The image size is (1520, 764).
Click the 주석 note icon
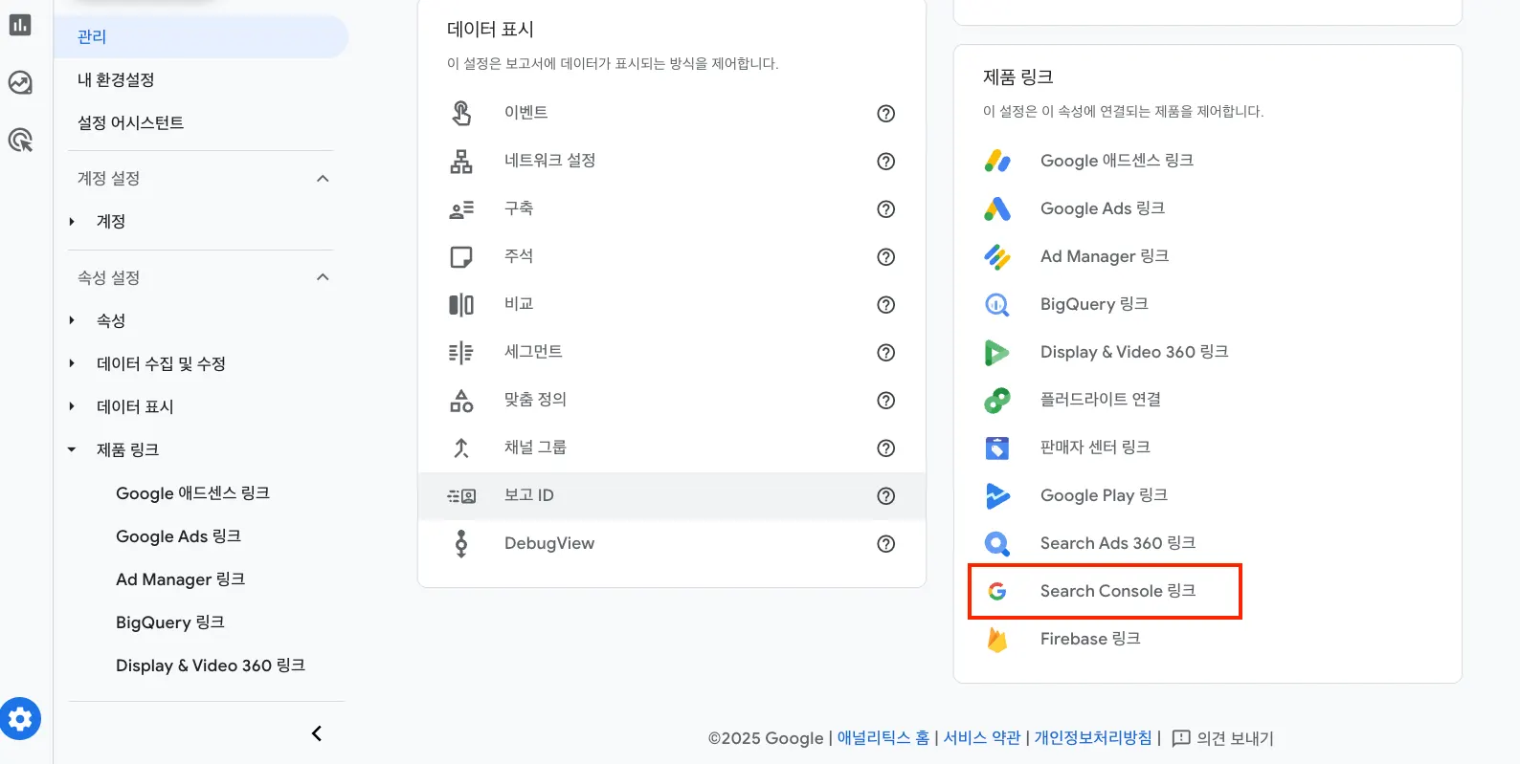(x=461, y=256)
